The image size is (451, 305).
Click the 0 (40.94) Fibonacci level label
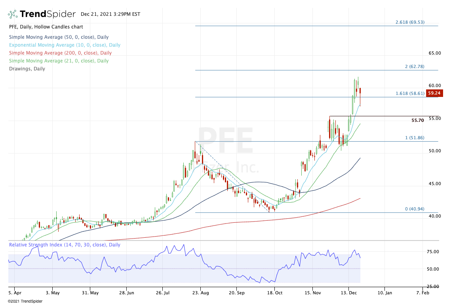(x=414, y=209)
